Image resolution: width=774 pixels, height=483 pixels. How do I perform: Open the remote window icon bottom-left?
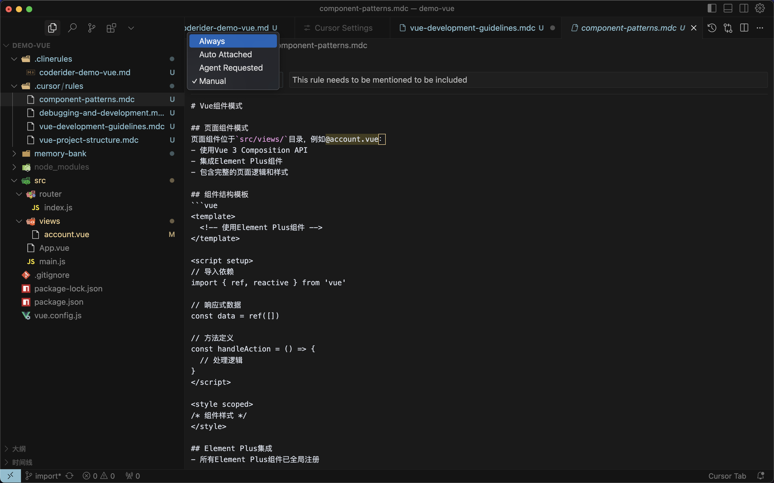pos(10,476)
